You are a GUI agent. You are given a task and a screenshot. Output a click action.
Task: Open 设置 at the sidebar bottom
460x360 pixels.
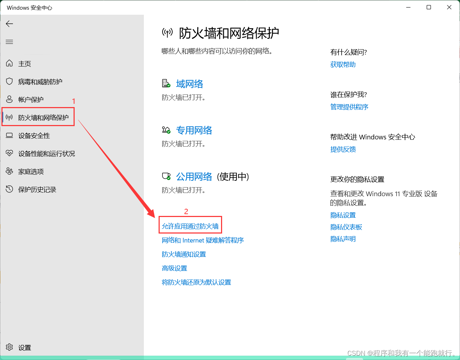point(25,347)
